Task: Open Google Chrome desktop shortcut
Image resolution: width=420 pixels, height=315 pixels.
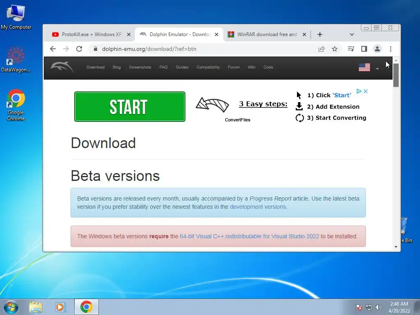Action: pyautogui.click(x=16, y=105)
